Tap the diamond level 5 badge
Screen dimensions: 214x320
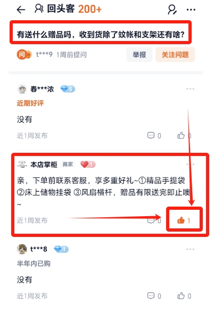pyautogui.click(x=68, y=89)
